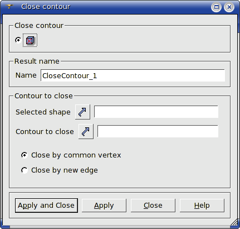Close the dialog via title bar X
Screen dimensions: 240x229
229,7
